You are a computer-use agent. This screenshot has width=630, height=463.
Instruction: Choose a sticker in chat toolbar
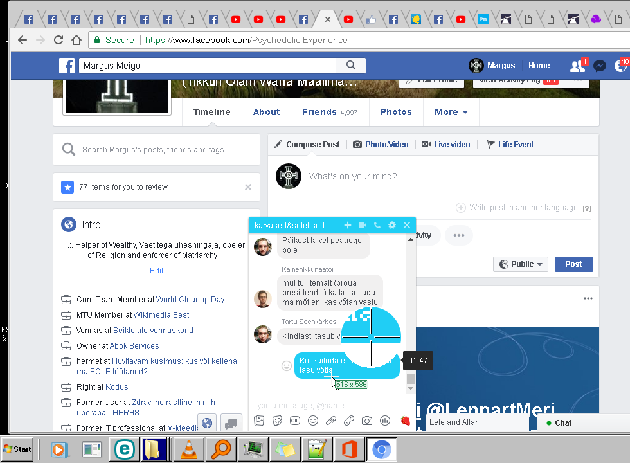tap(277, 421)
